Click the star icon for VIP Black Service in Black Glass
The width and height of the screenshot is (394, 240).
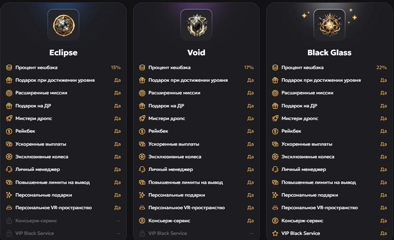pos(275,233)
